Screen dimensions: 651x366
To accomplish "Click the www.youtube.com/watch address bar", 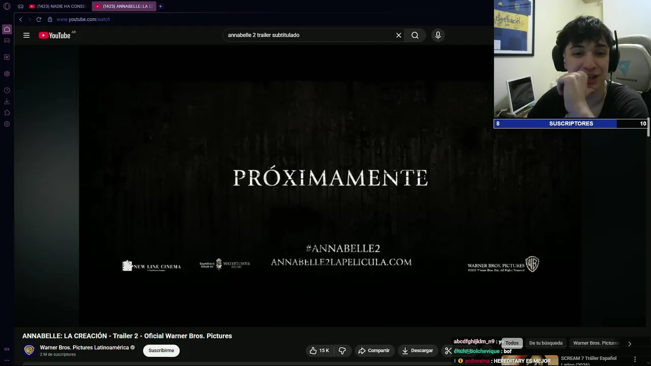I will pos(83,19).
